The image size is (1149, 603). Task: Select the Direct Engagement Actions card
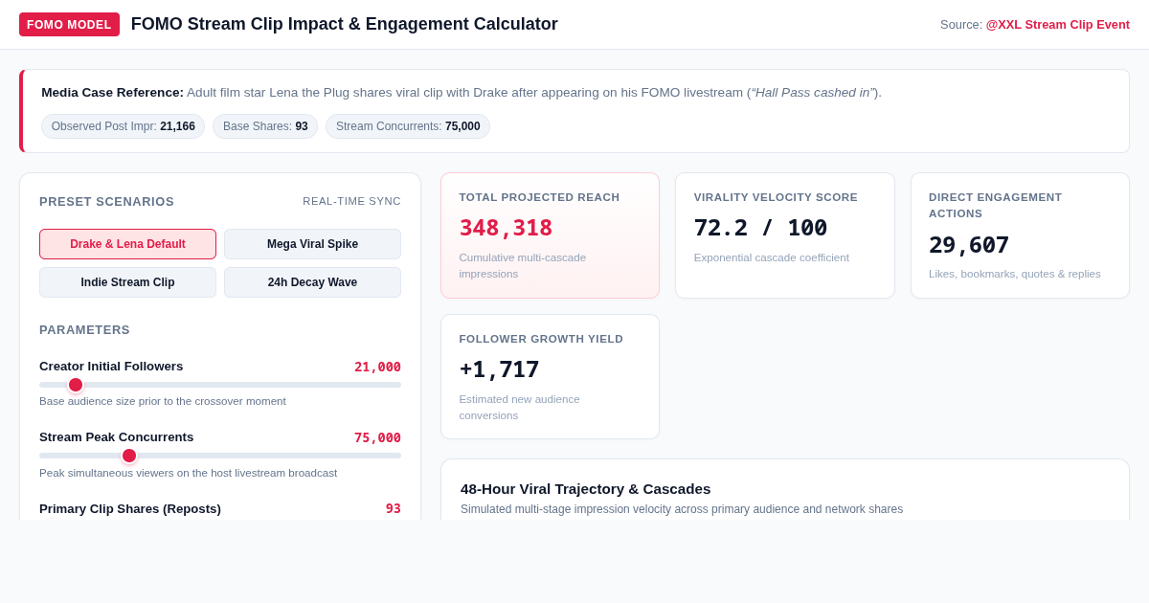pyautogui.click(x=1020, y=235)
